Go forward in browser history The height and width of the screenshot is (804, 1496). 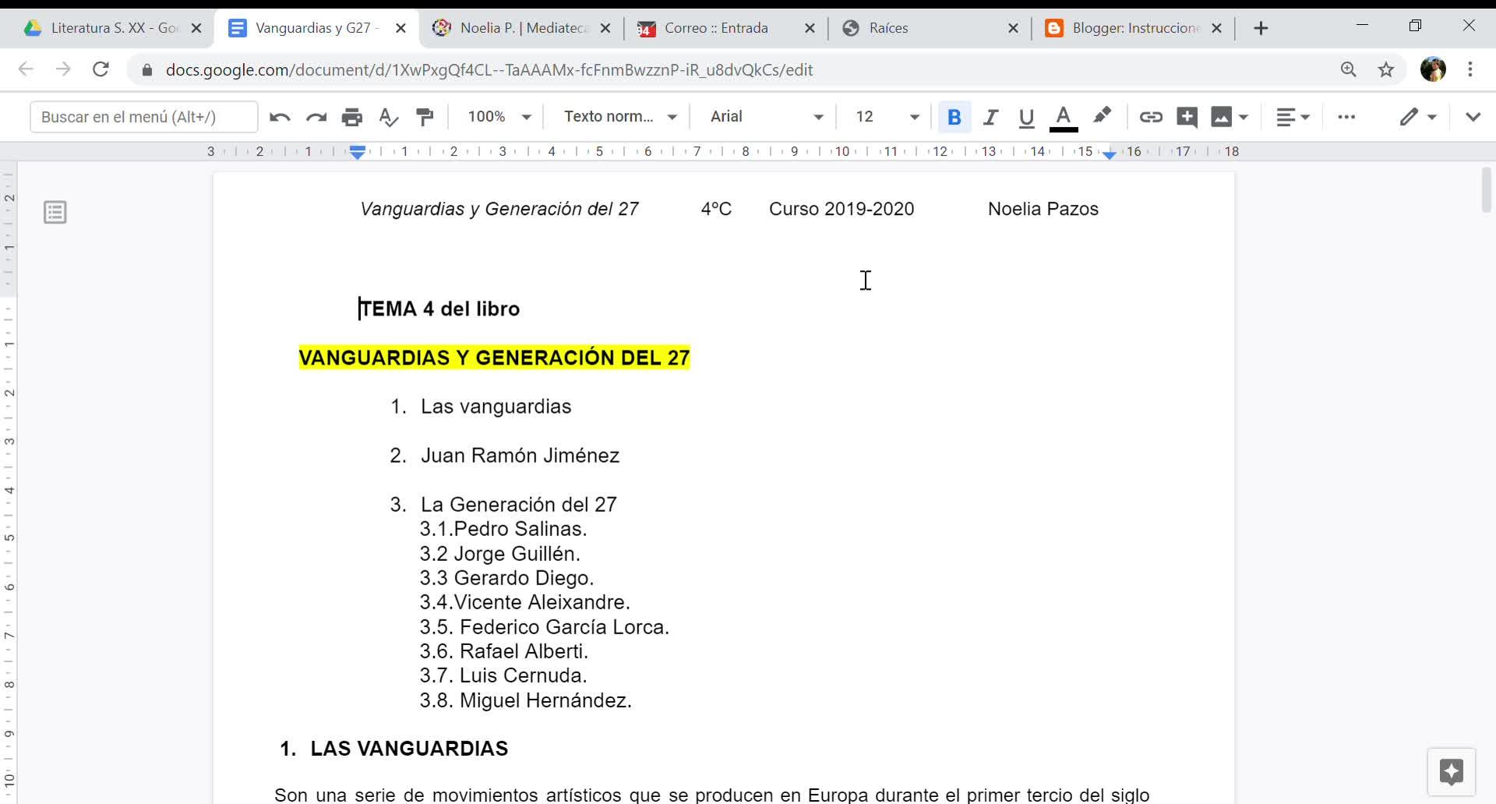click(x=63, y=69)
